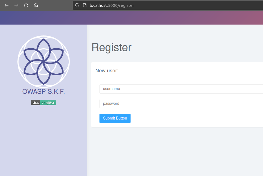
Task: Click the OWASP S.K.F. sidebar title
Action: coord(44,92)
